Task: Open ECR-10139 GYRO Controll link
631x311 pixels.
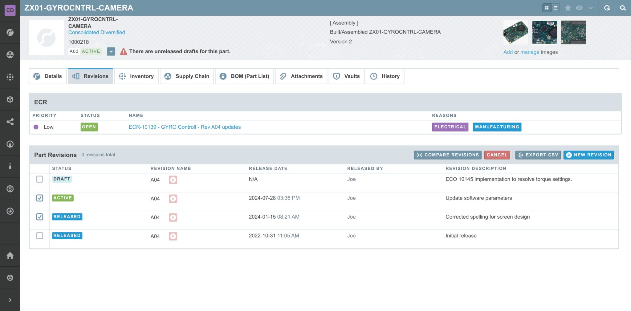Action: click(x=185, y=127)
